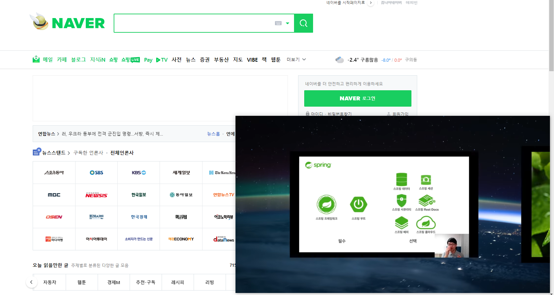This screenshot has width=554, height=295.
Task: Open the 미디어펜 press logo
Action: [54, 239]
